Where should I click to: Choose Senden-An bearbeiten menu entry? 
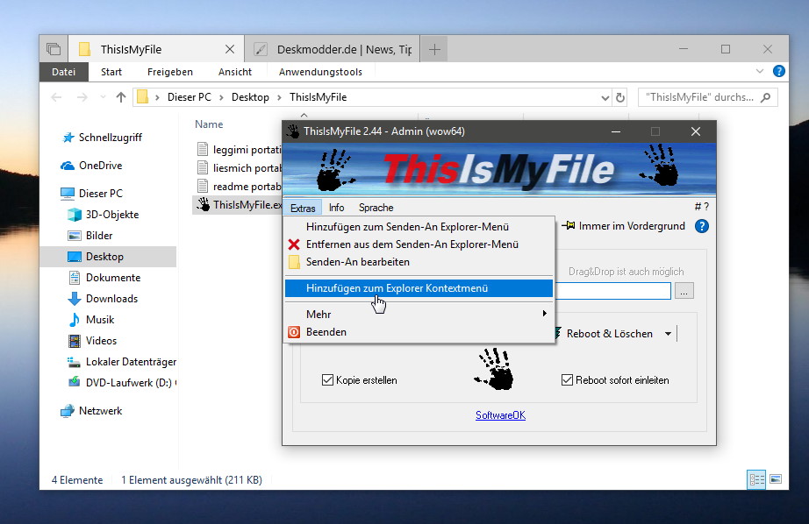coord(419,262)
